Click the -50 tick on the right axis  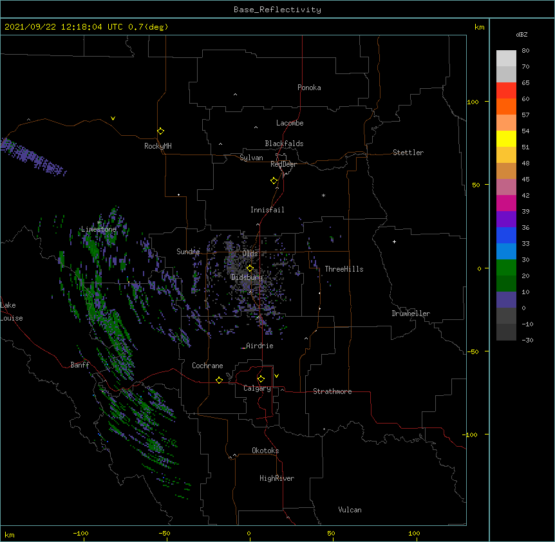tap(473, 351)
